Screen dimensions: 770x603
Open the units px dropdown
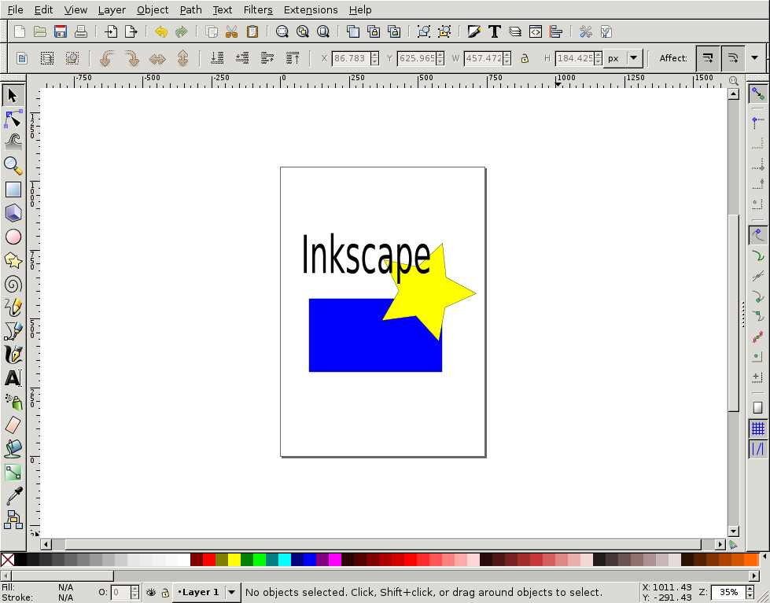pos(623,58)
